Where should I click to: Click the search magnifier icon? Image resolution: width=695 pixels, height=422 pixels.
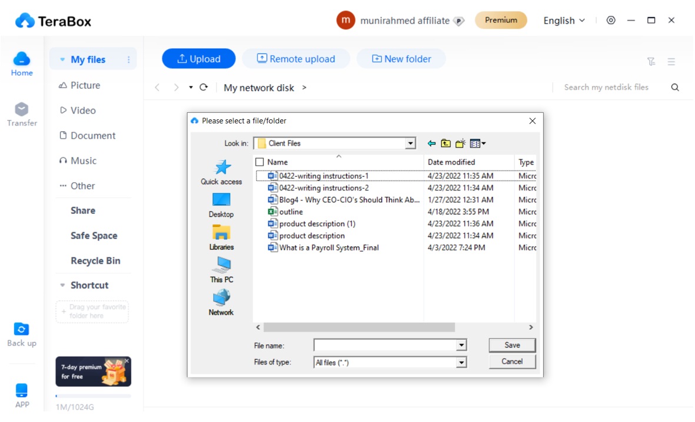(674, 87)
